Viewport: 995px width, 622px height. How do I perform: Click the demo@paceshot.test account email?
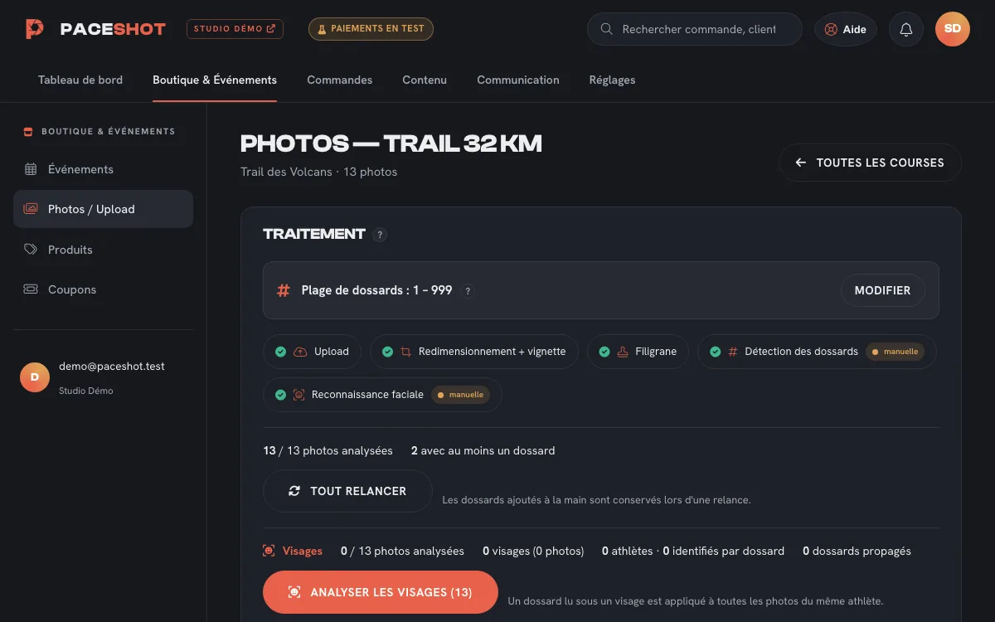point(112,366)
